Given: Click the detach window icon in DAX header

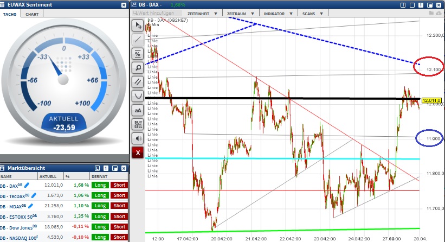Looking at the screenshot, I should [x=430, y=5].
